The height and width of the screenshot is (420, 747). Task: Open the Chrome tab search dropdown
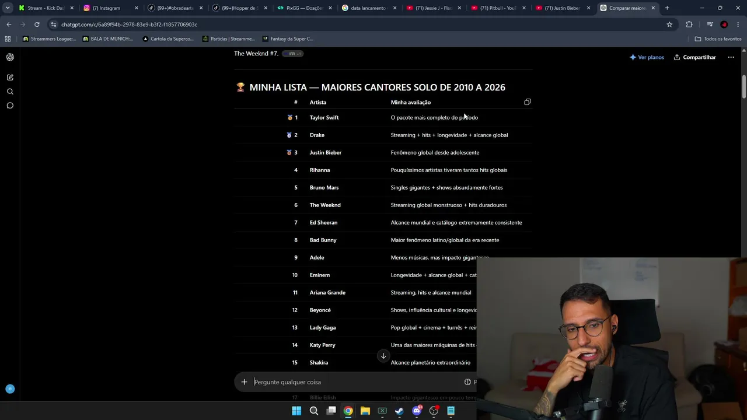[8, 8]
